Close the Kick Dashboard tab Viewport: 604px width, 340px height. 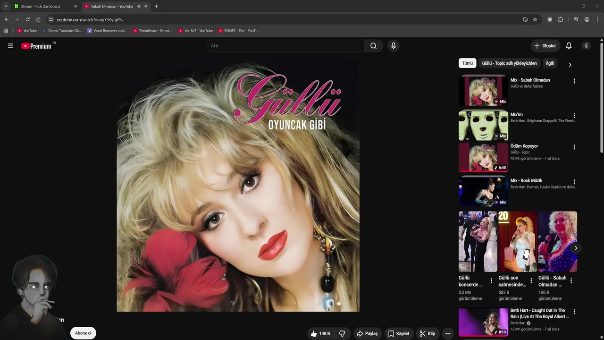(x=75, y=6)
